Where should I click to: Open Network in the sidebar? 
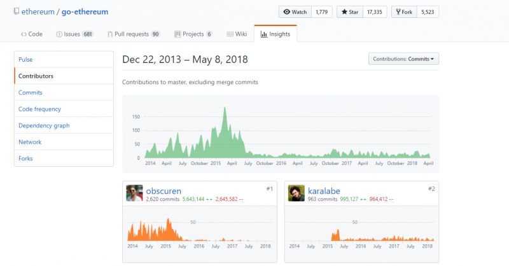tap(64, 142)
